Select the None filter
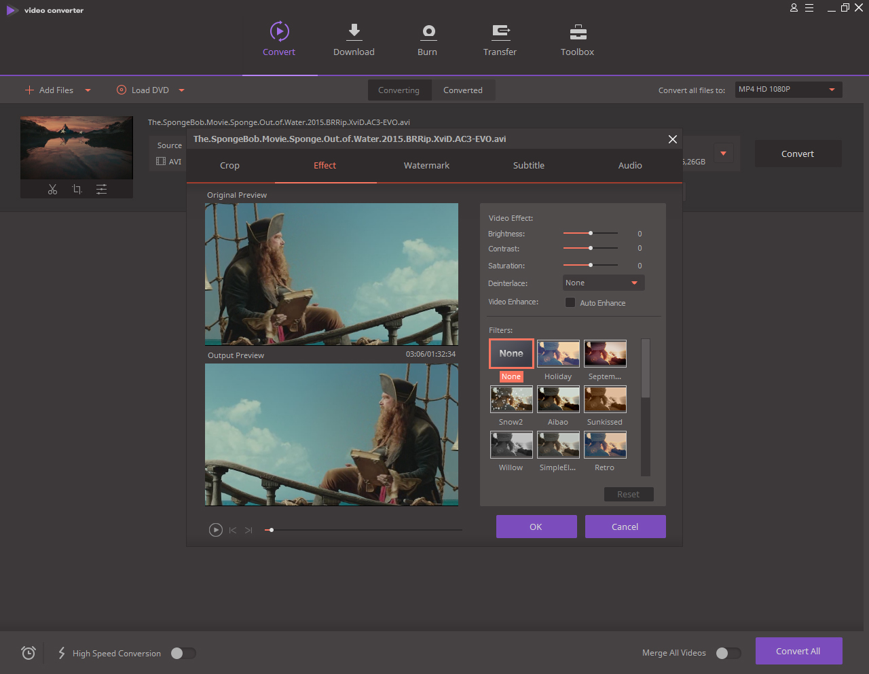869x674 pixels. (511, 354)
